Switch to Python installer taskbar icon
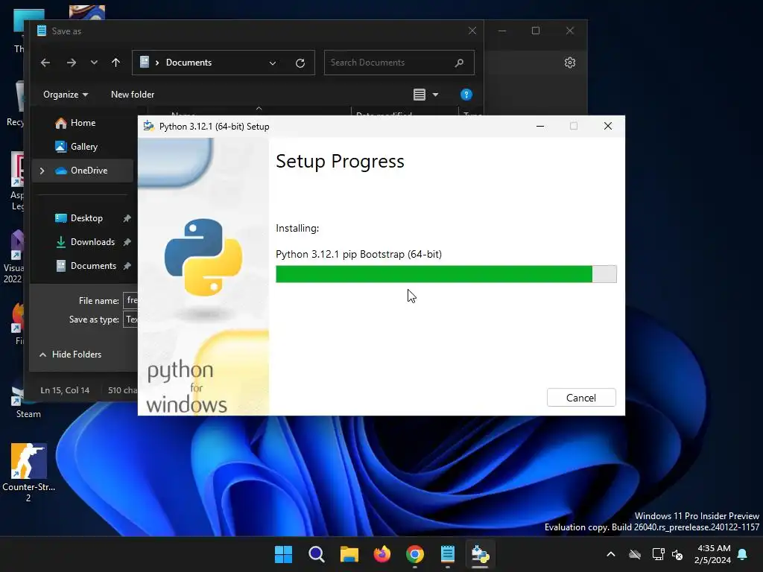Screen dimensions: 763x572 pyautogui.click(x=481, y=554)
